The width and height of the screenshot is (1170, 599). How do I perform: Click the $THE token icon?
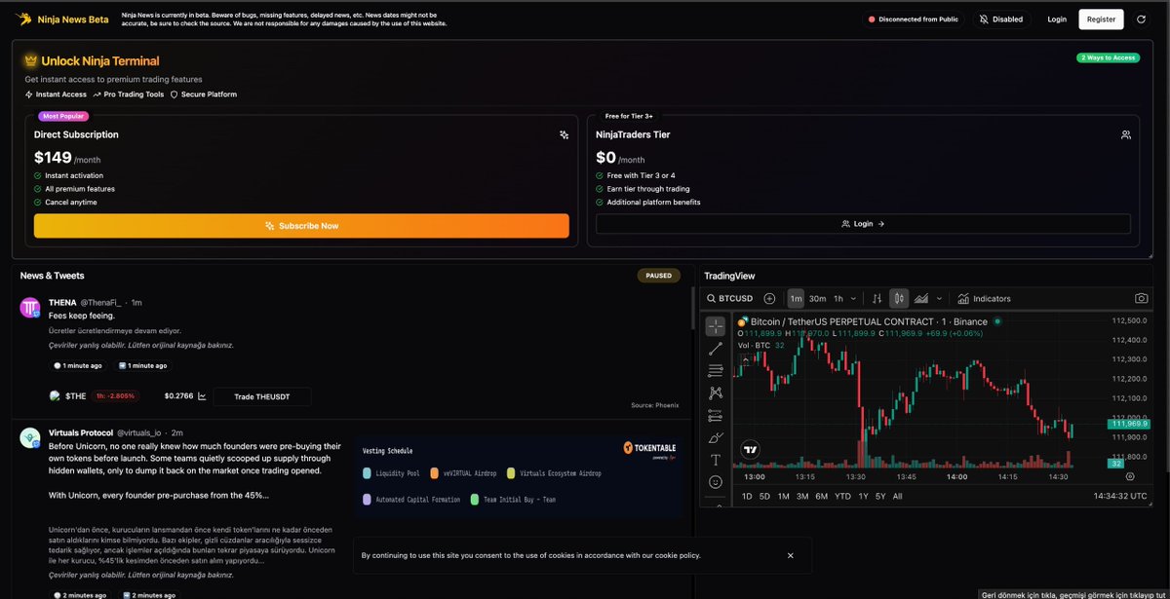pyautogui.click(x=55, y=396)
